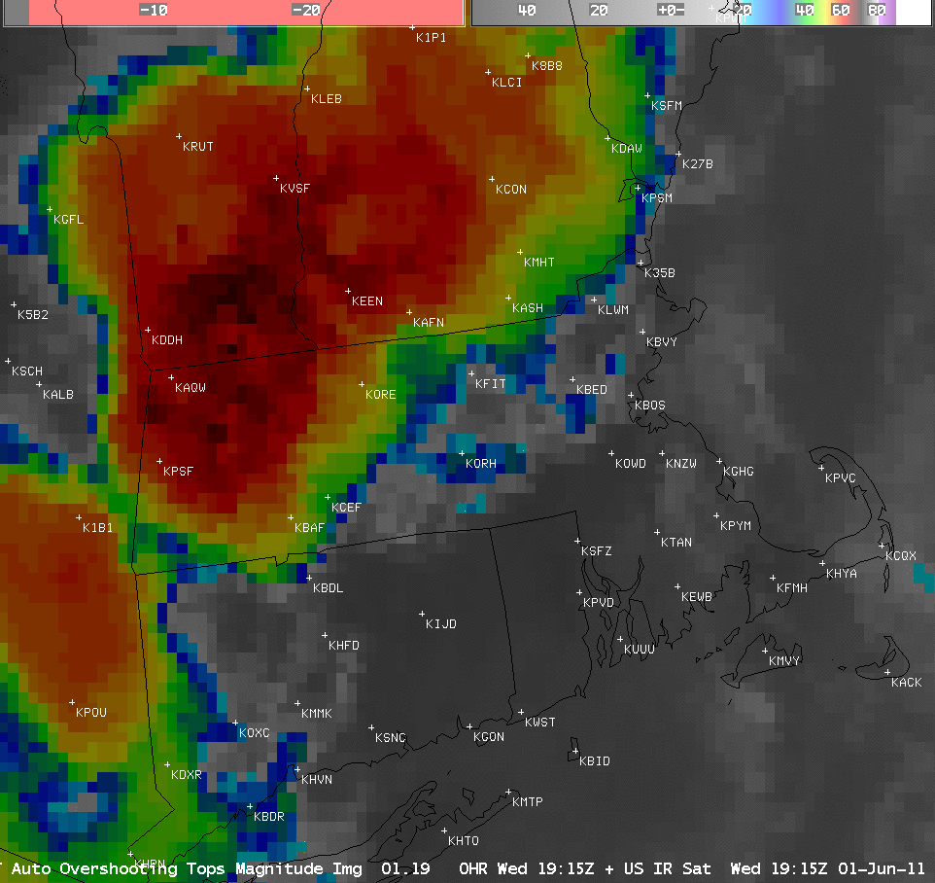Click the +0- mark on the color bar

point(671,11)
